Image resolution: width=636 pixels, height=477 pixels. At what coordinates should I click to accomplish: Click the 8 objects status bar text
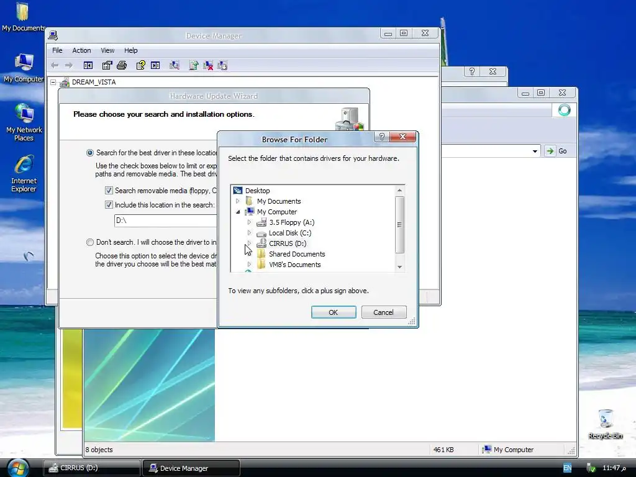[x=99, y=450]
